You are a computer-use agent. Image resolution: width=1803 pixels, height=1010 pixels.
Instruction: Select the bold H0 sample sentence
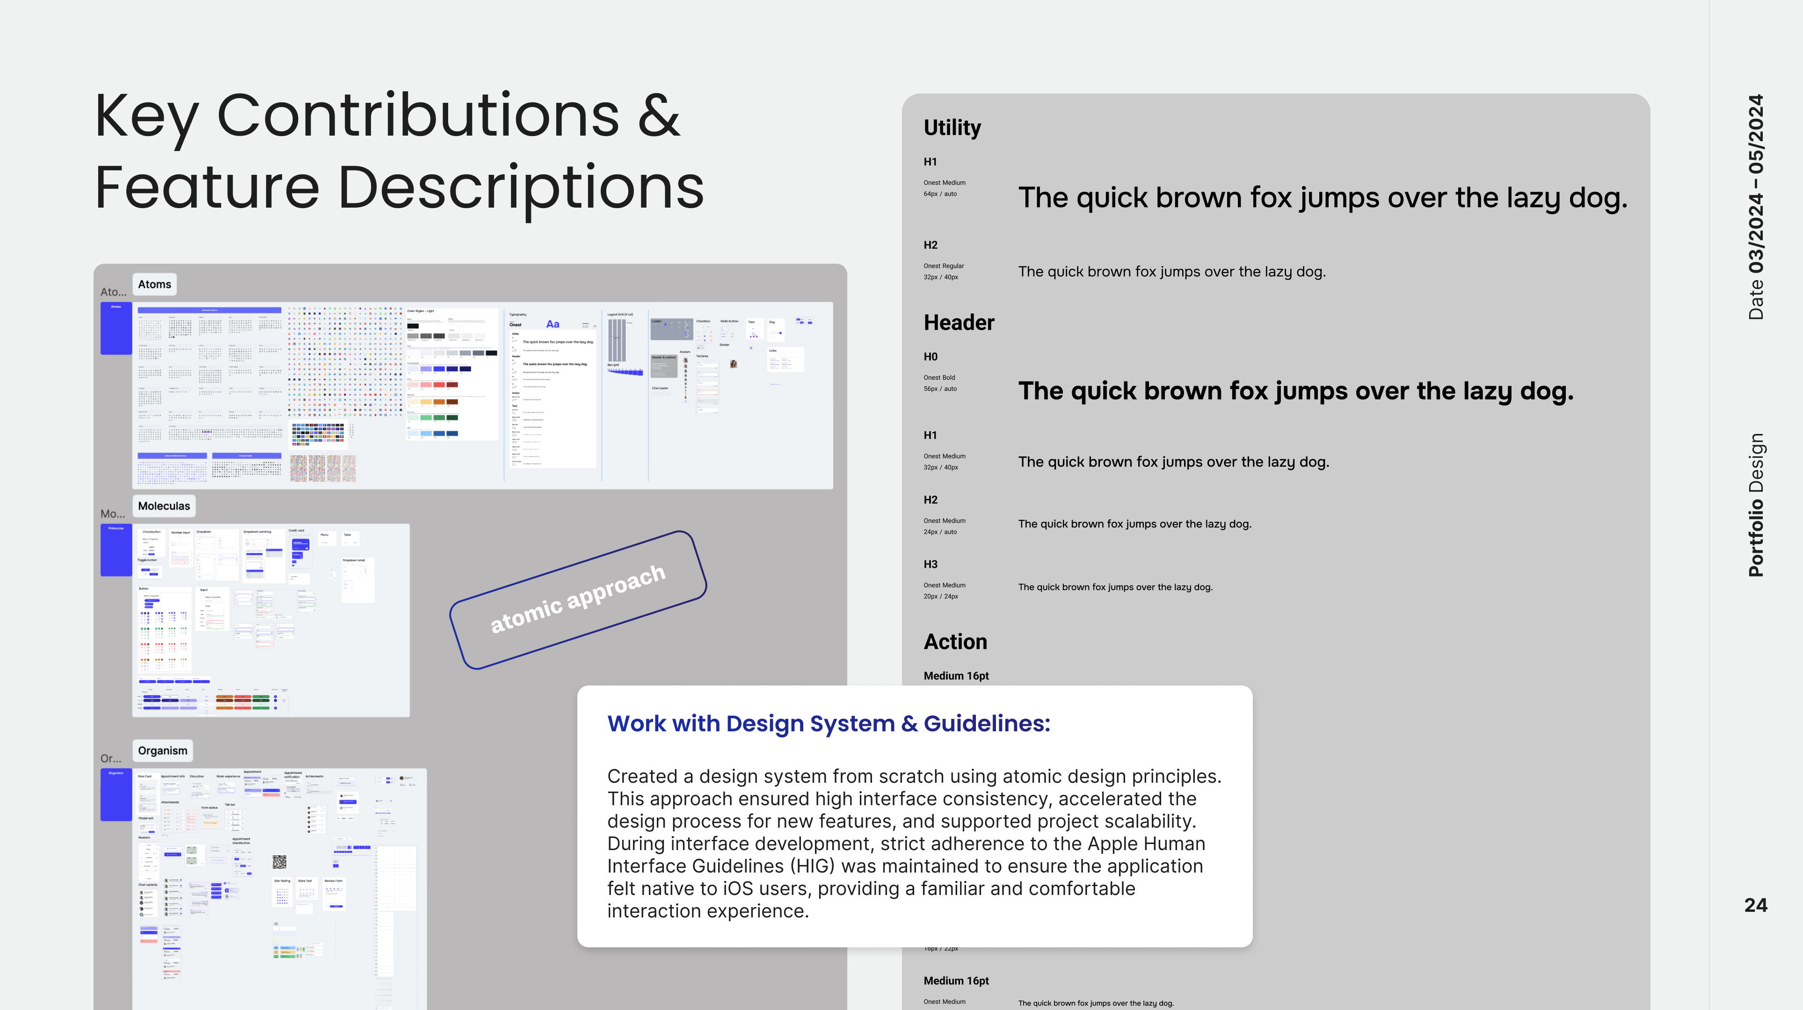(1295, 391)
